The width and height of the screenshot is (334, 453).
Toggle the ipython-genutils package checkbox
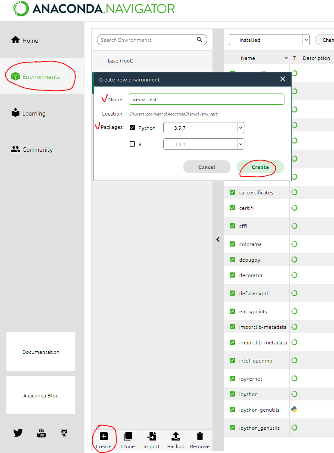pos(232,409)
